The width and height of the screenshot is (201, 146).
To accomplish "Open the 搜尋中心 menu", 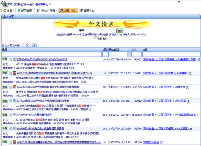I will (x=68, y=10).
